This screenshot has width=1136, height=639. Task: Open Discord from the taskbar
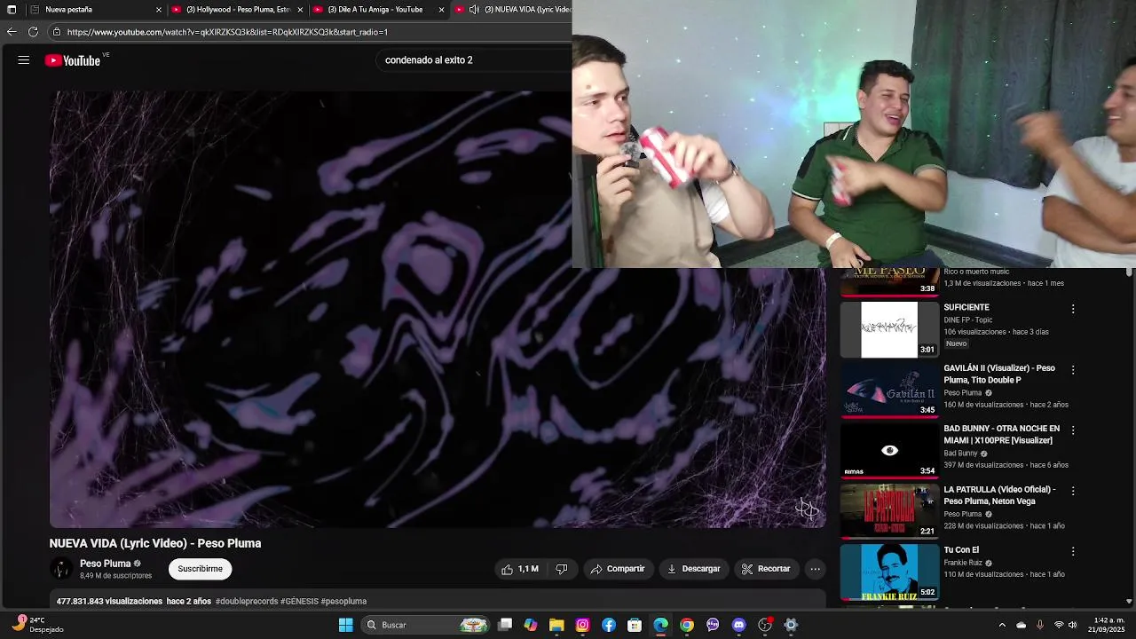coord(738,625)
